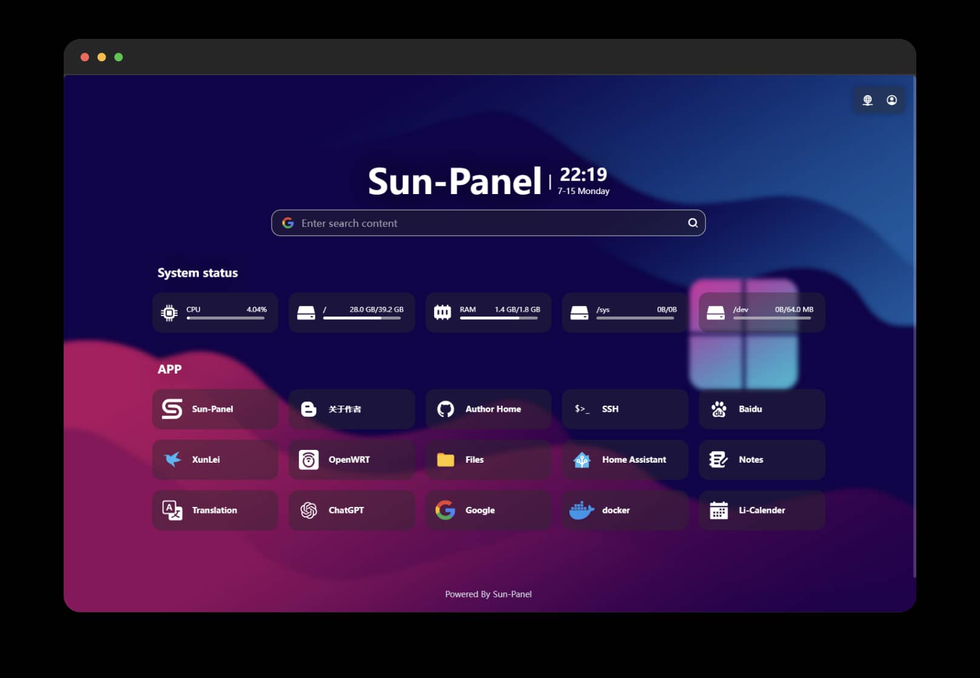980x678 pixels.
Task: Open the Google logo app icon
Action: [x=446, y=511]
